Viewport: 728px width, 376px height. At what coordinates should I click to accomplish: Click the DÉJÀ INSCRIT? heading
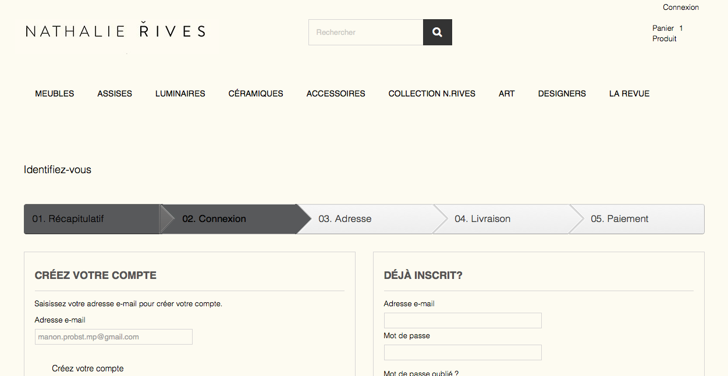click(x=423, y=275)
